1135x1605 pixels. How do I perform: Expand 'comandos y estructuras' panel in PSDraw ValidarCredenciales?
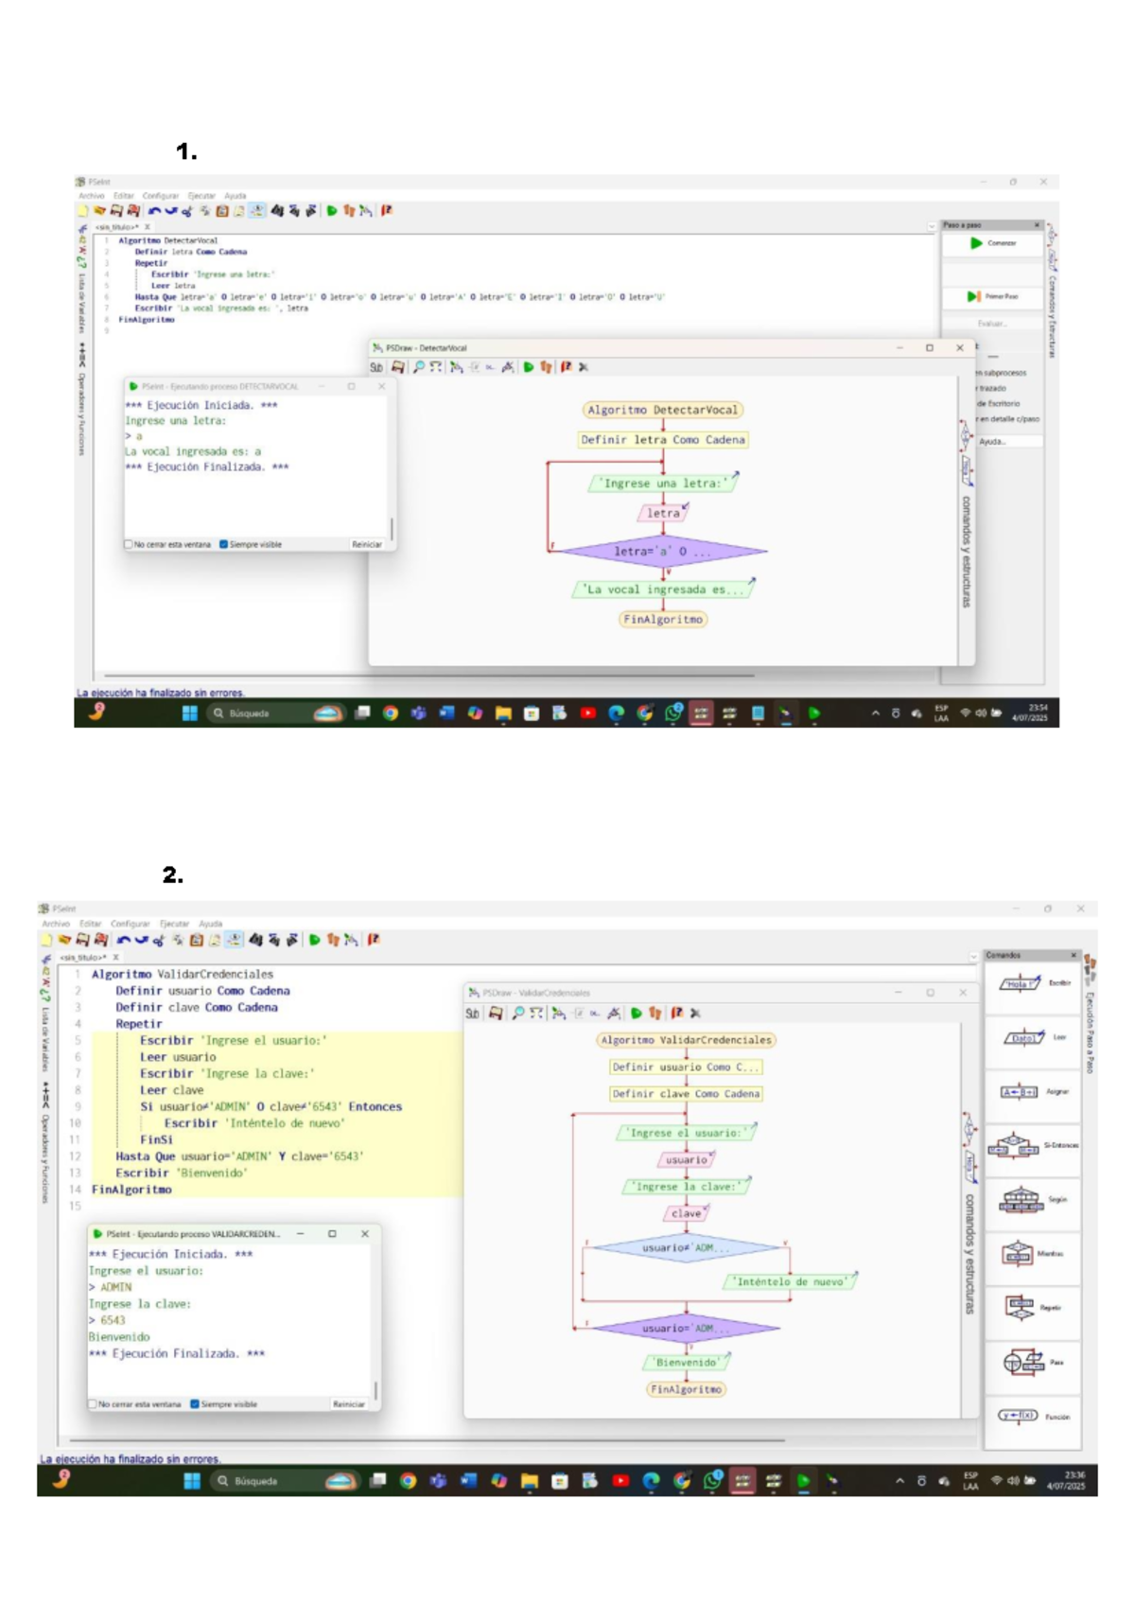tap(969, 1254)
